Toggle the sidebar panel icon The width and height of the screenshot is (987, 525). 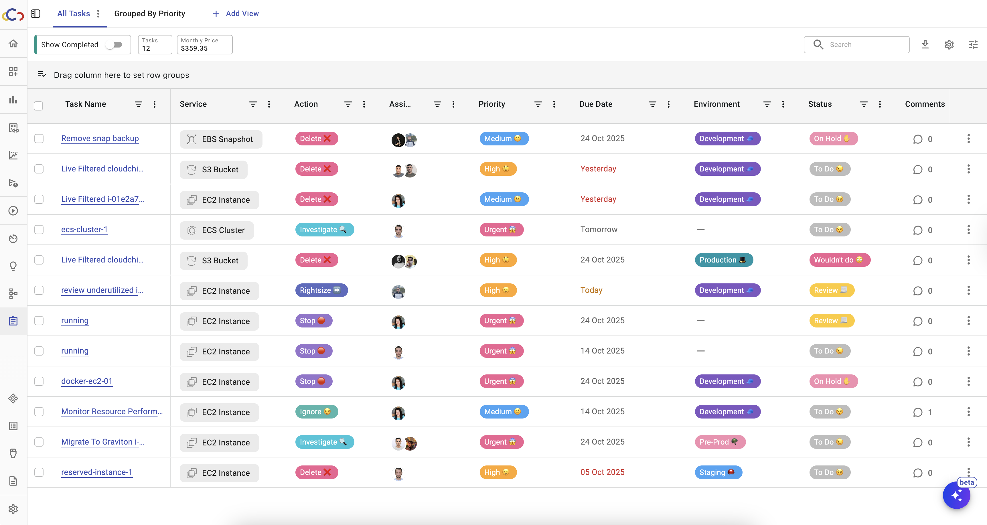pyautogui.click(x=35, y=14)
